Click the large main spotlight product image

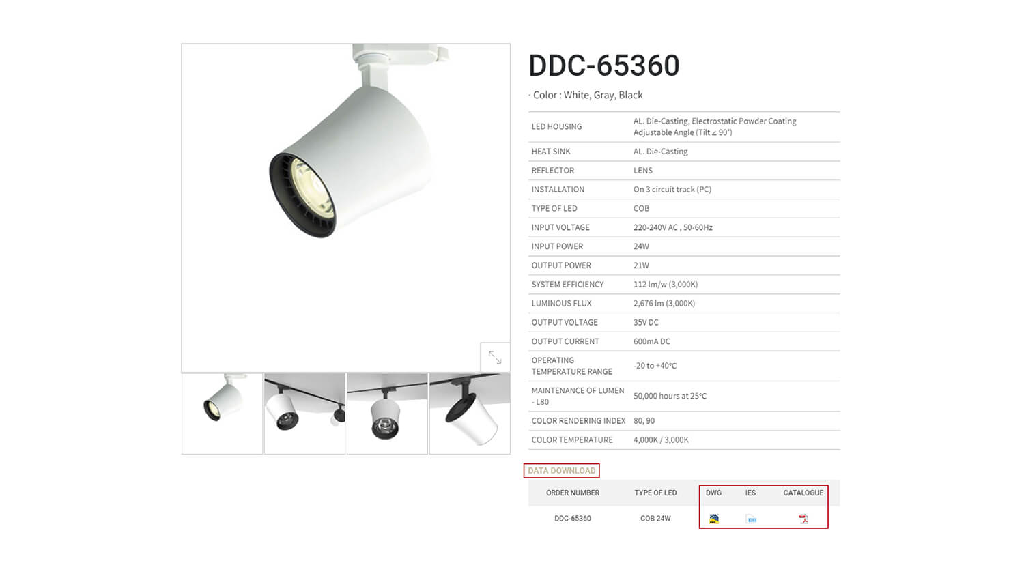pyautogui.click(x=345, y=207)
